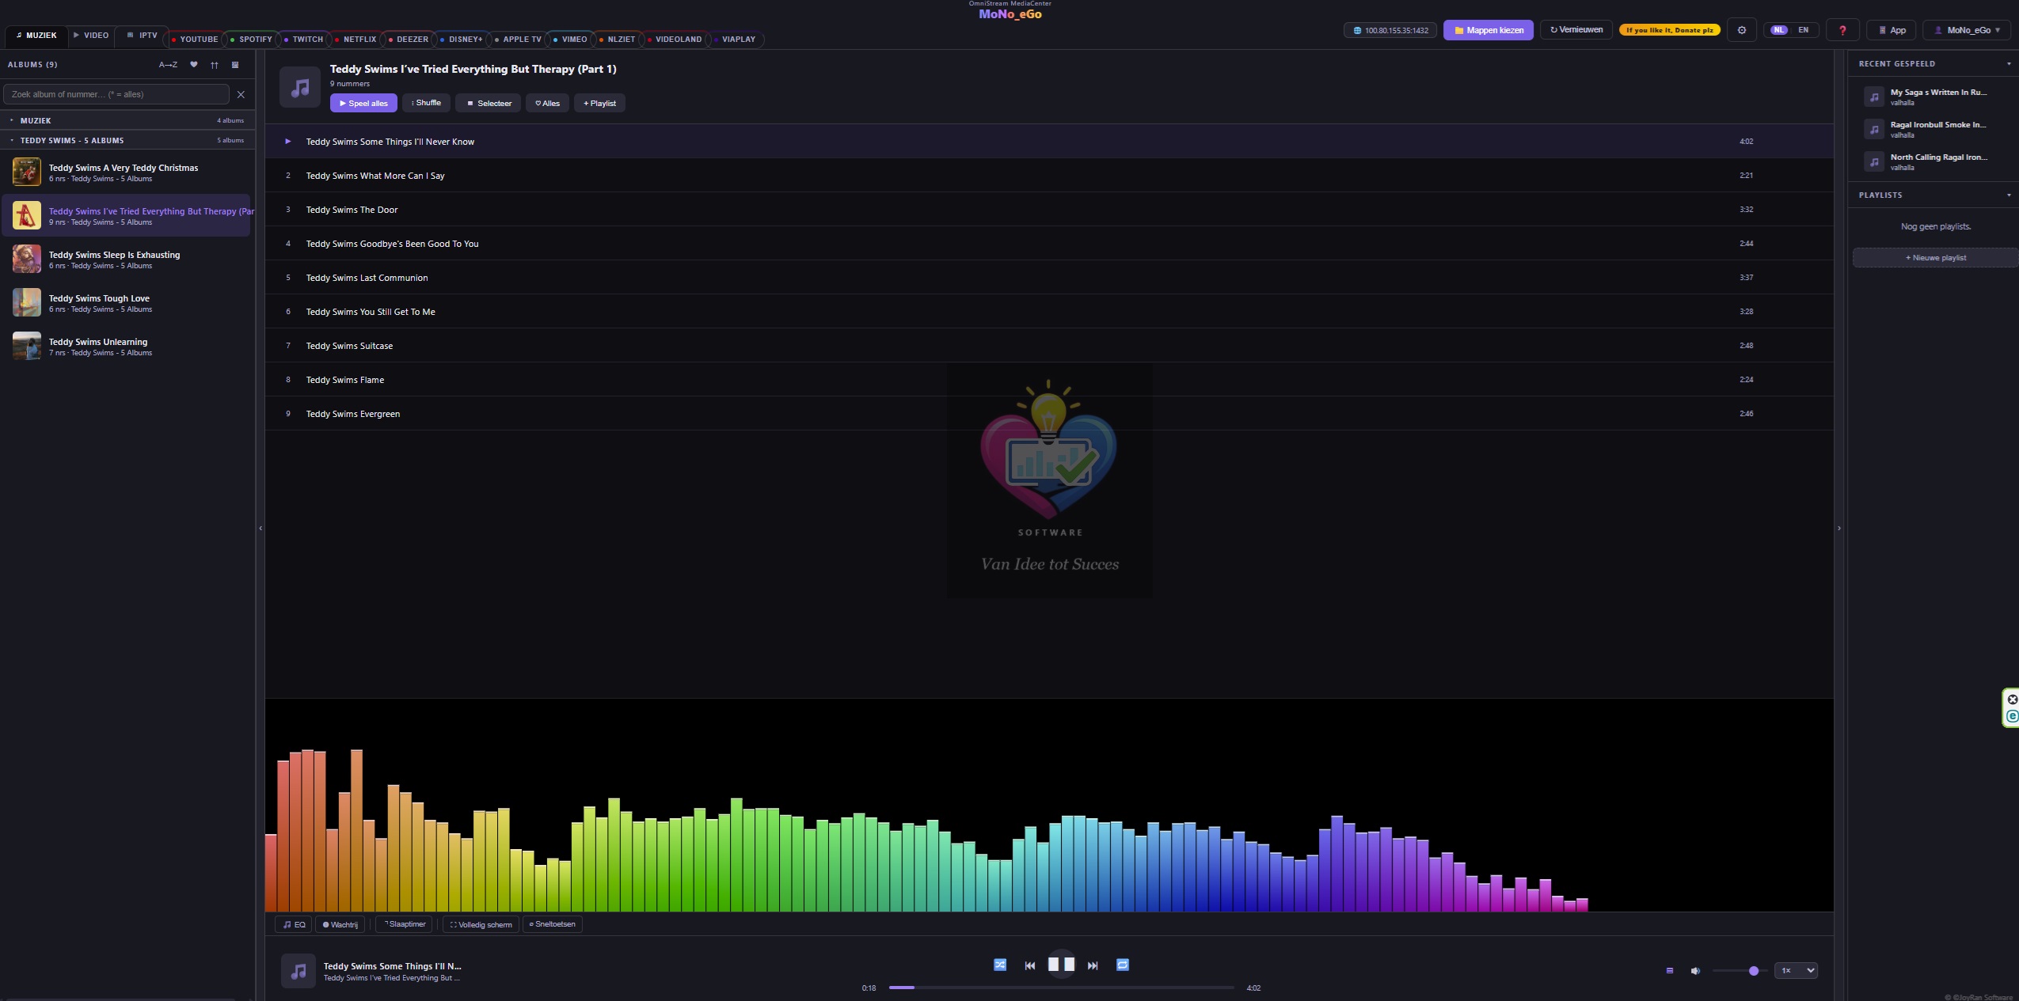Open the queue list icon beside volume

pos(1670,971)
